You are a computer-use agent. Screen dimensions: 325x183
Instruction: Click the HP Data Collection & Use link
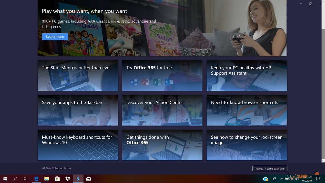56,168
